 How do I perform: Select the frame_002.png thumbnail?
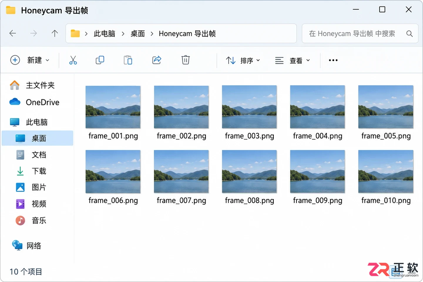[x=181, y=107]
